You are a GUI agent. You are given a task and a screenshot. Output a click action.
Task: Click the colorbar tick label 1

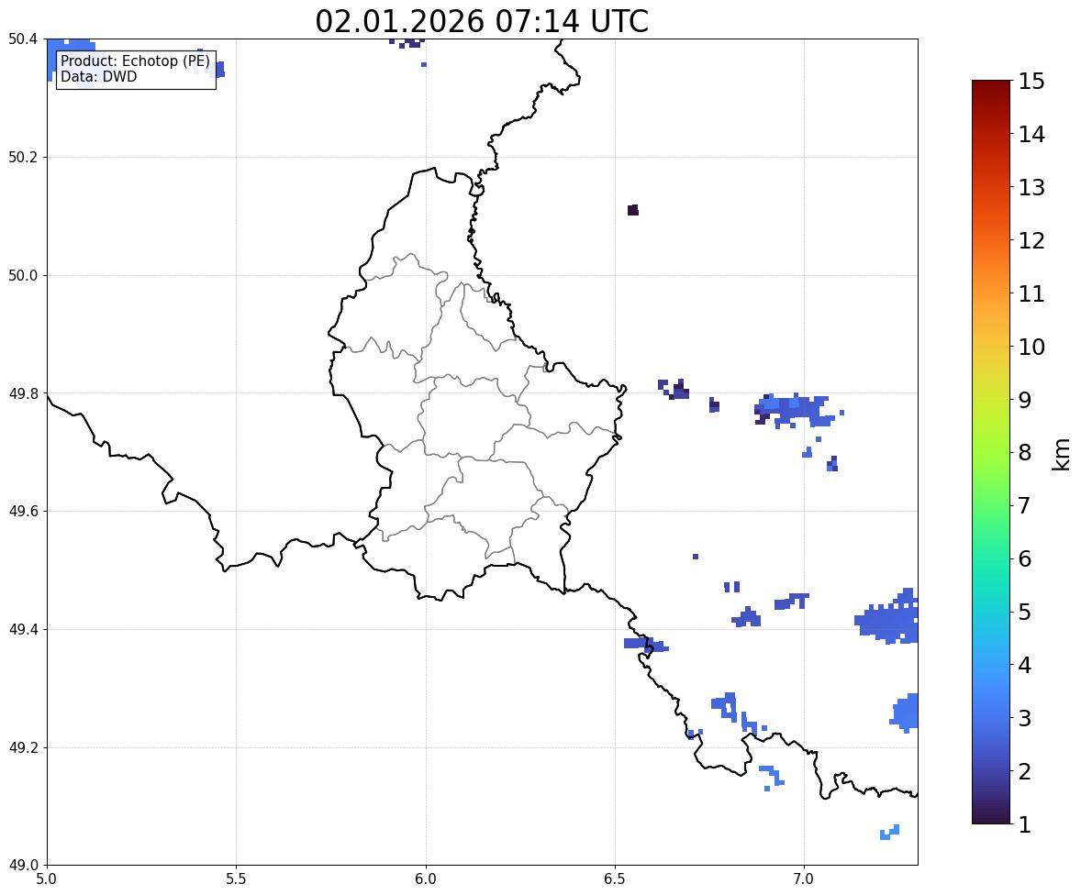(1025, 824)
